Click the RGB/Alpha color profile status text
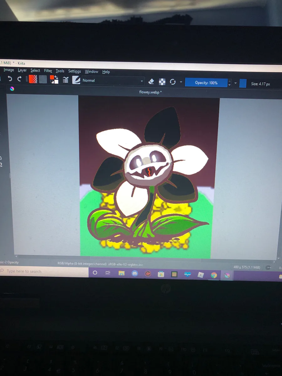The image size is (282, 376). point(100,264)
